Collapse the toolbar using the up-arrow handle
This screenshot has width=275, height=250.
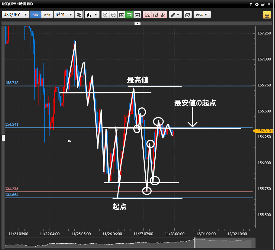coord(137,23)
